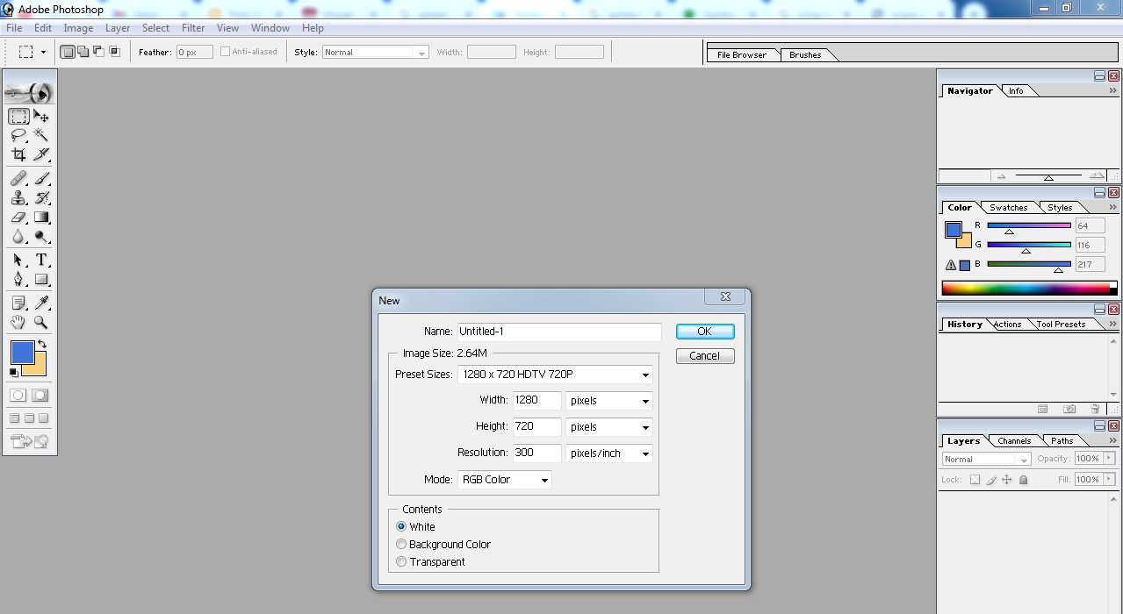Viewport: 1123px width, 614px height.
Task: Switch to the Info tab
Action: (1016, 91)
